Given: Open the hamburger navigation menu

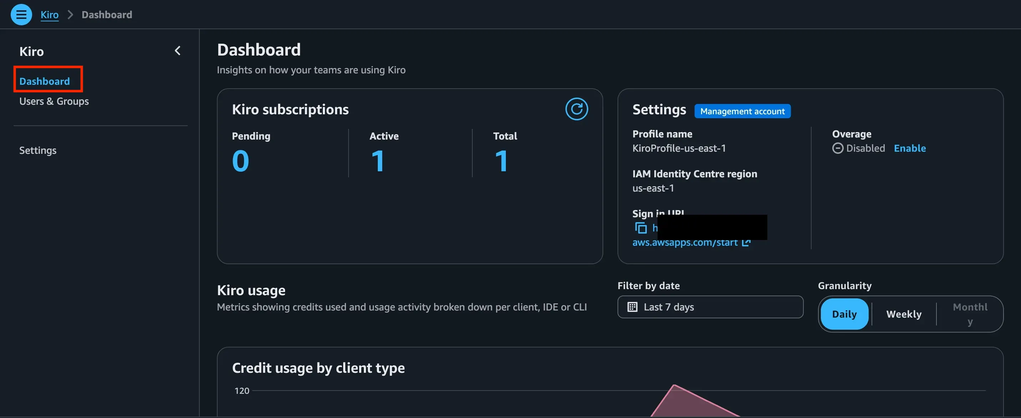Looking at the screenshot, I should click(x=21, y=15).
